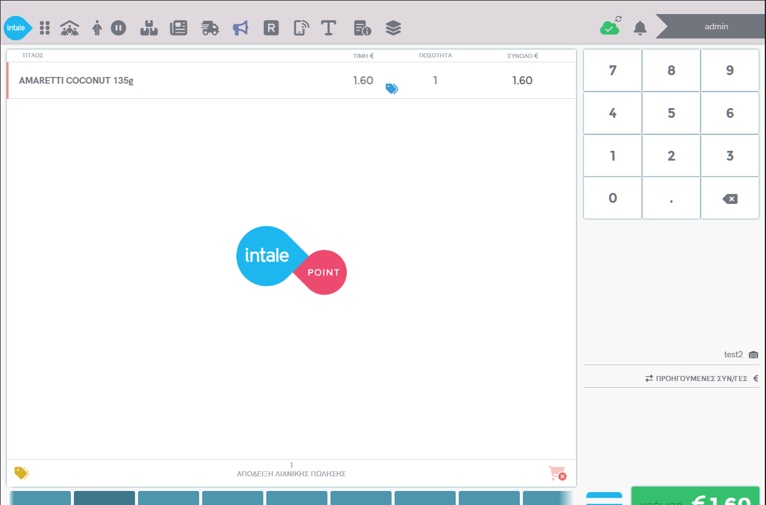766x505 pixels.
Task: Click the keypad backspace key
Action: [x=730, y=198]
